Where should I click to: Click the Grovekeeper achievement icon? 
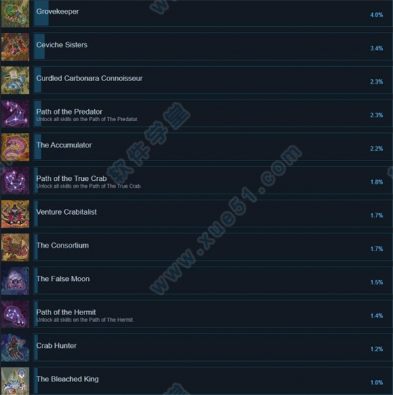click(x=15, y=13)
